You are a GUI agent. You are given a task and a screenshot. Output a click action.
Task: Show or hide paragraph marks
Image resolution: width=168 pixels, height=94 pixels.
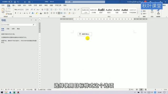[x=78, y=10]
